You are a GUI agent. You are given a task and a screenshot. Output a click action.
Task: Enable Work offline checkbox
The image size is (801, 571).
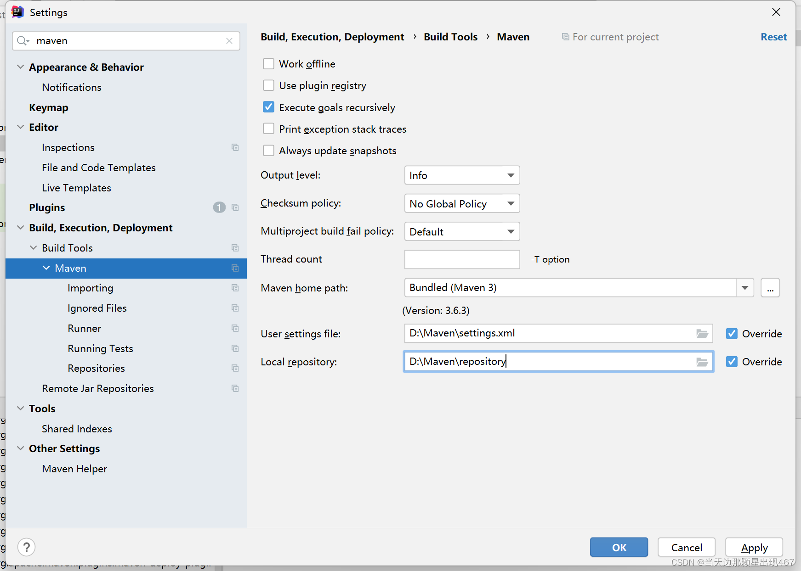coord(268,64)
